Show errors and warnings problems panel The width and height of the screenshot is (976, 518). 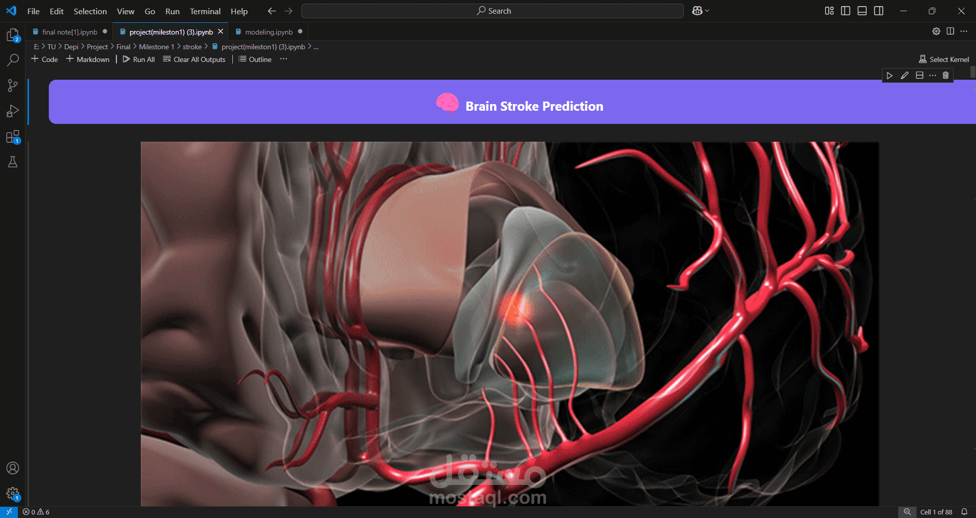click(x=36, y=512)
